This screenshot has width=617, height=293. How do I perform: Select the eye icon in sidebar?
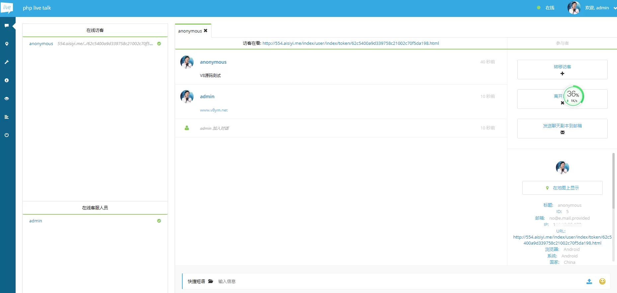coord(7,99)
